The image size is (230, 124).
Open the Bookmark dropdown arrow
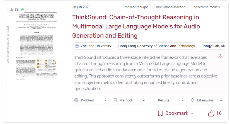coord(192,113)
